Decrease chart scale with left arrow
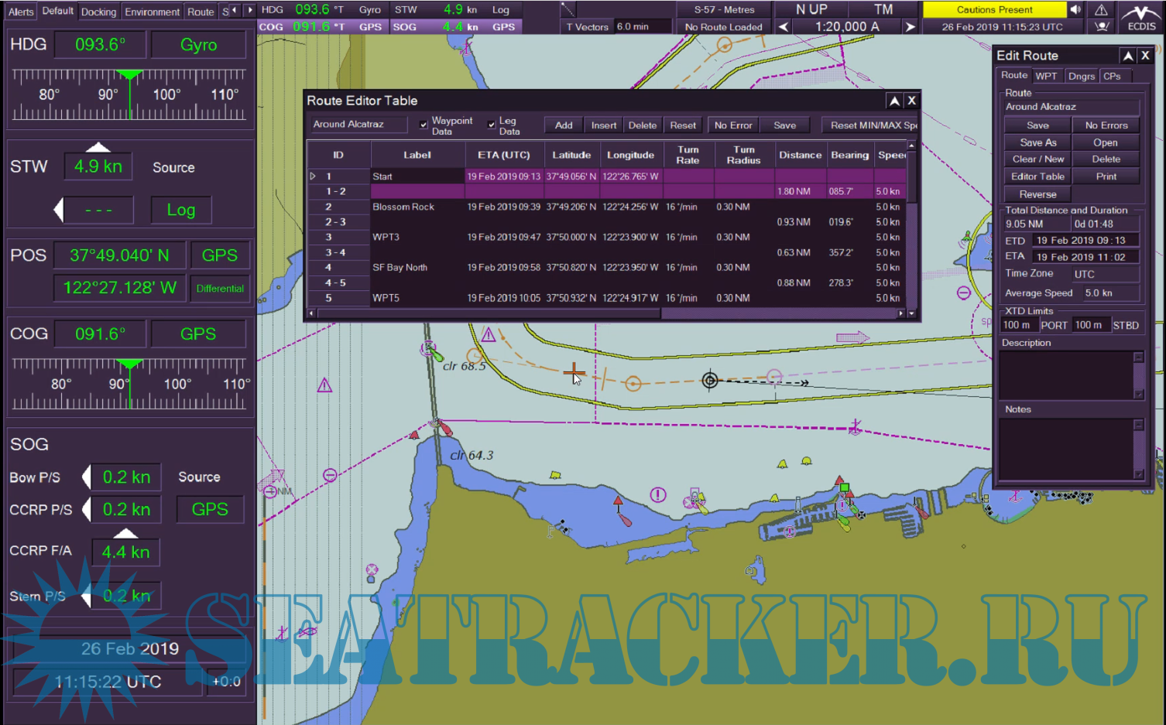This screenshot has width=1166, height=725. pos(784,27)
